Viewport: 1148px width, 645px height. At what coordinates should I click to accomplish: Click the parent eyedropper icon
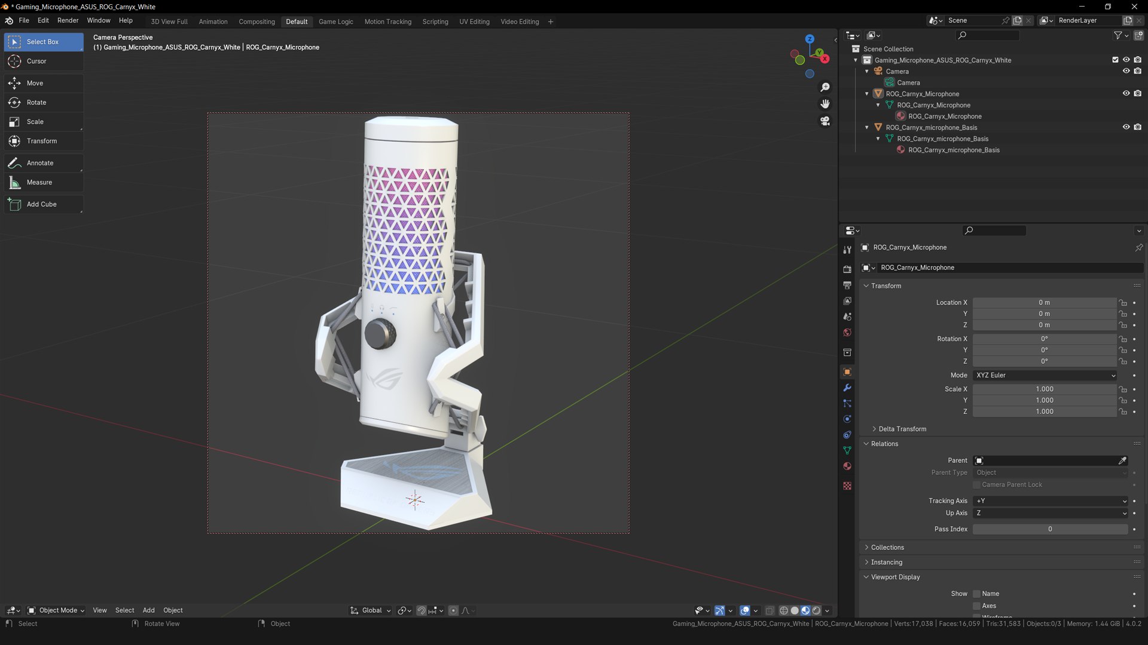pos(1122,460)
